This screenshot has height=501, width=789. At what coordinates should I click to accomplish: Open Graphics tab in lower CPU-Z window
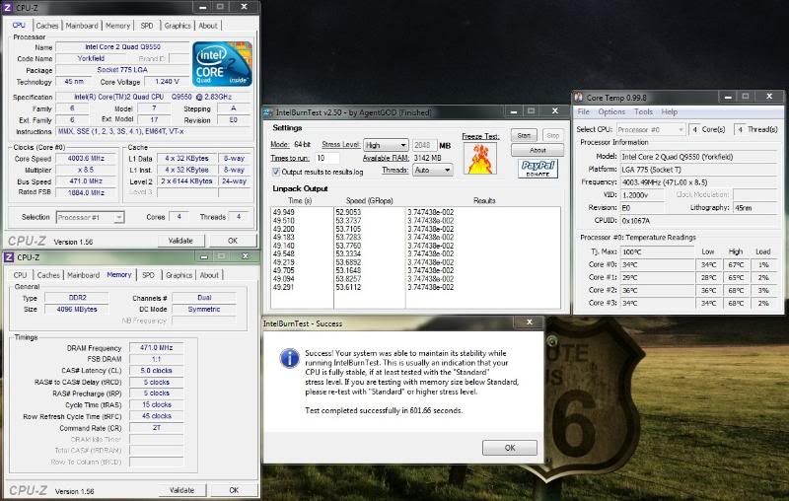[179, 275]
